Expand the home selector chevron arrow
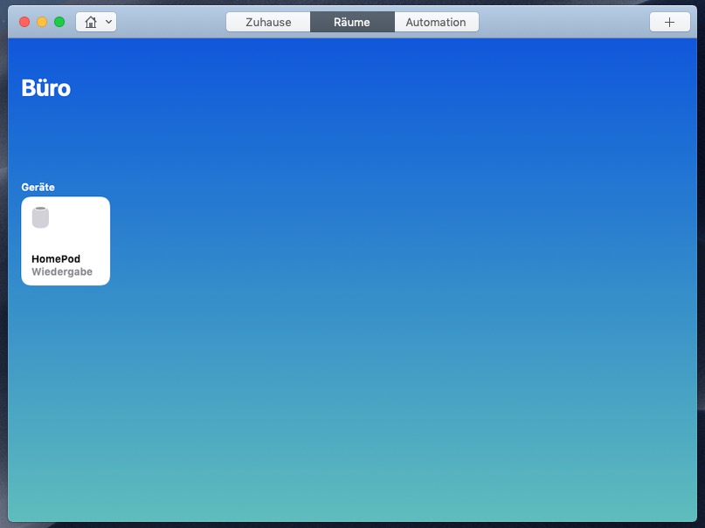 [x=108, y=22]
